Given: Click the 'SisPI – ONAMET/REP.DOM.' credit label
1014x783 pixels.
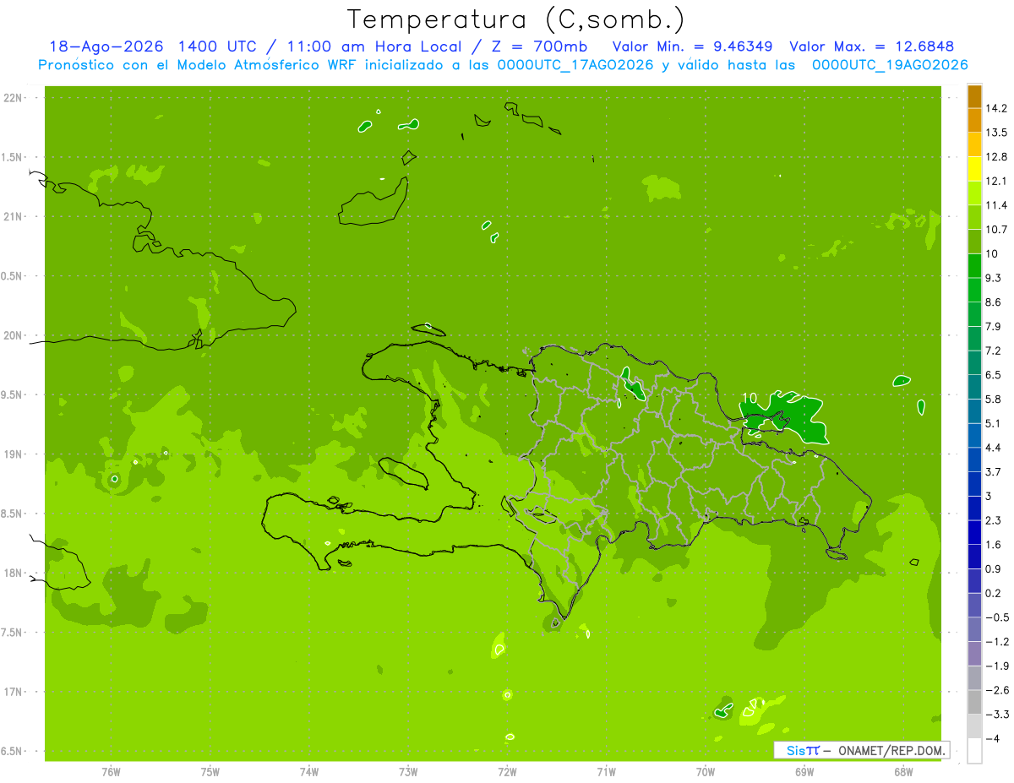Looking at the screenshot, I should coord(861,750).
